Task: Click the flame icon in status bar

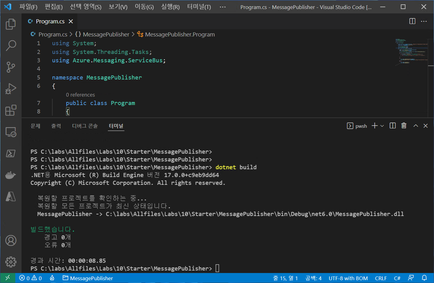Action: (x=52, y=278)
